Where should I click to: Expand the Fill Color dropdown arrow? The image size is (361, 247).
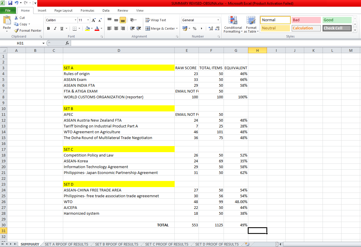91,29
